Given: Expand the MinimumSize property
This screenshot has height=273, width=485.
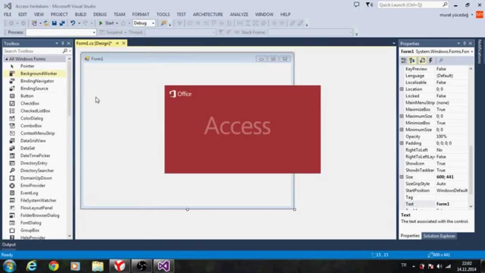Looking at the screenshot, I should click(402, 130).
